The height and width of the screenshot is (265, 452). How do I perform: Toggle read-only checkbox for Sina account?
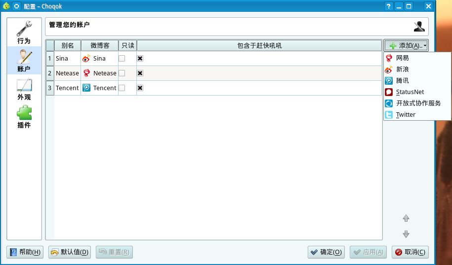[x=122, y=58]
